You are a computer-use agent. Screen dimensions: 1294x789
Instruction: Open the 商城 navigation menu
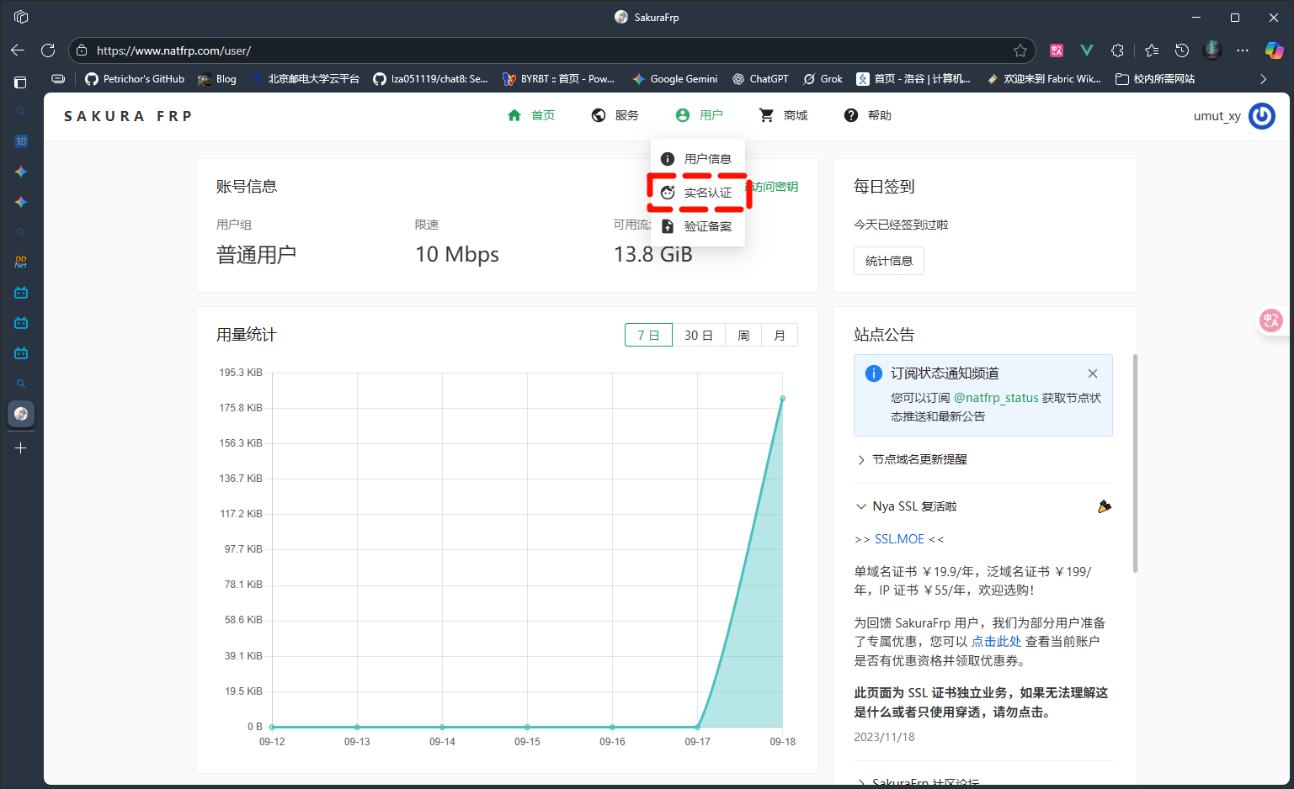point(784,115)
